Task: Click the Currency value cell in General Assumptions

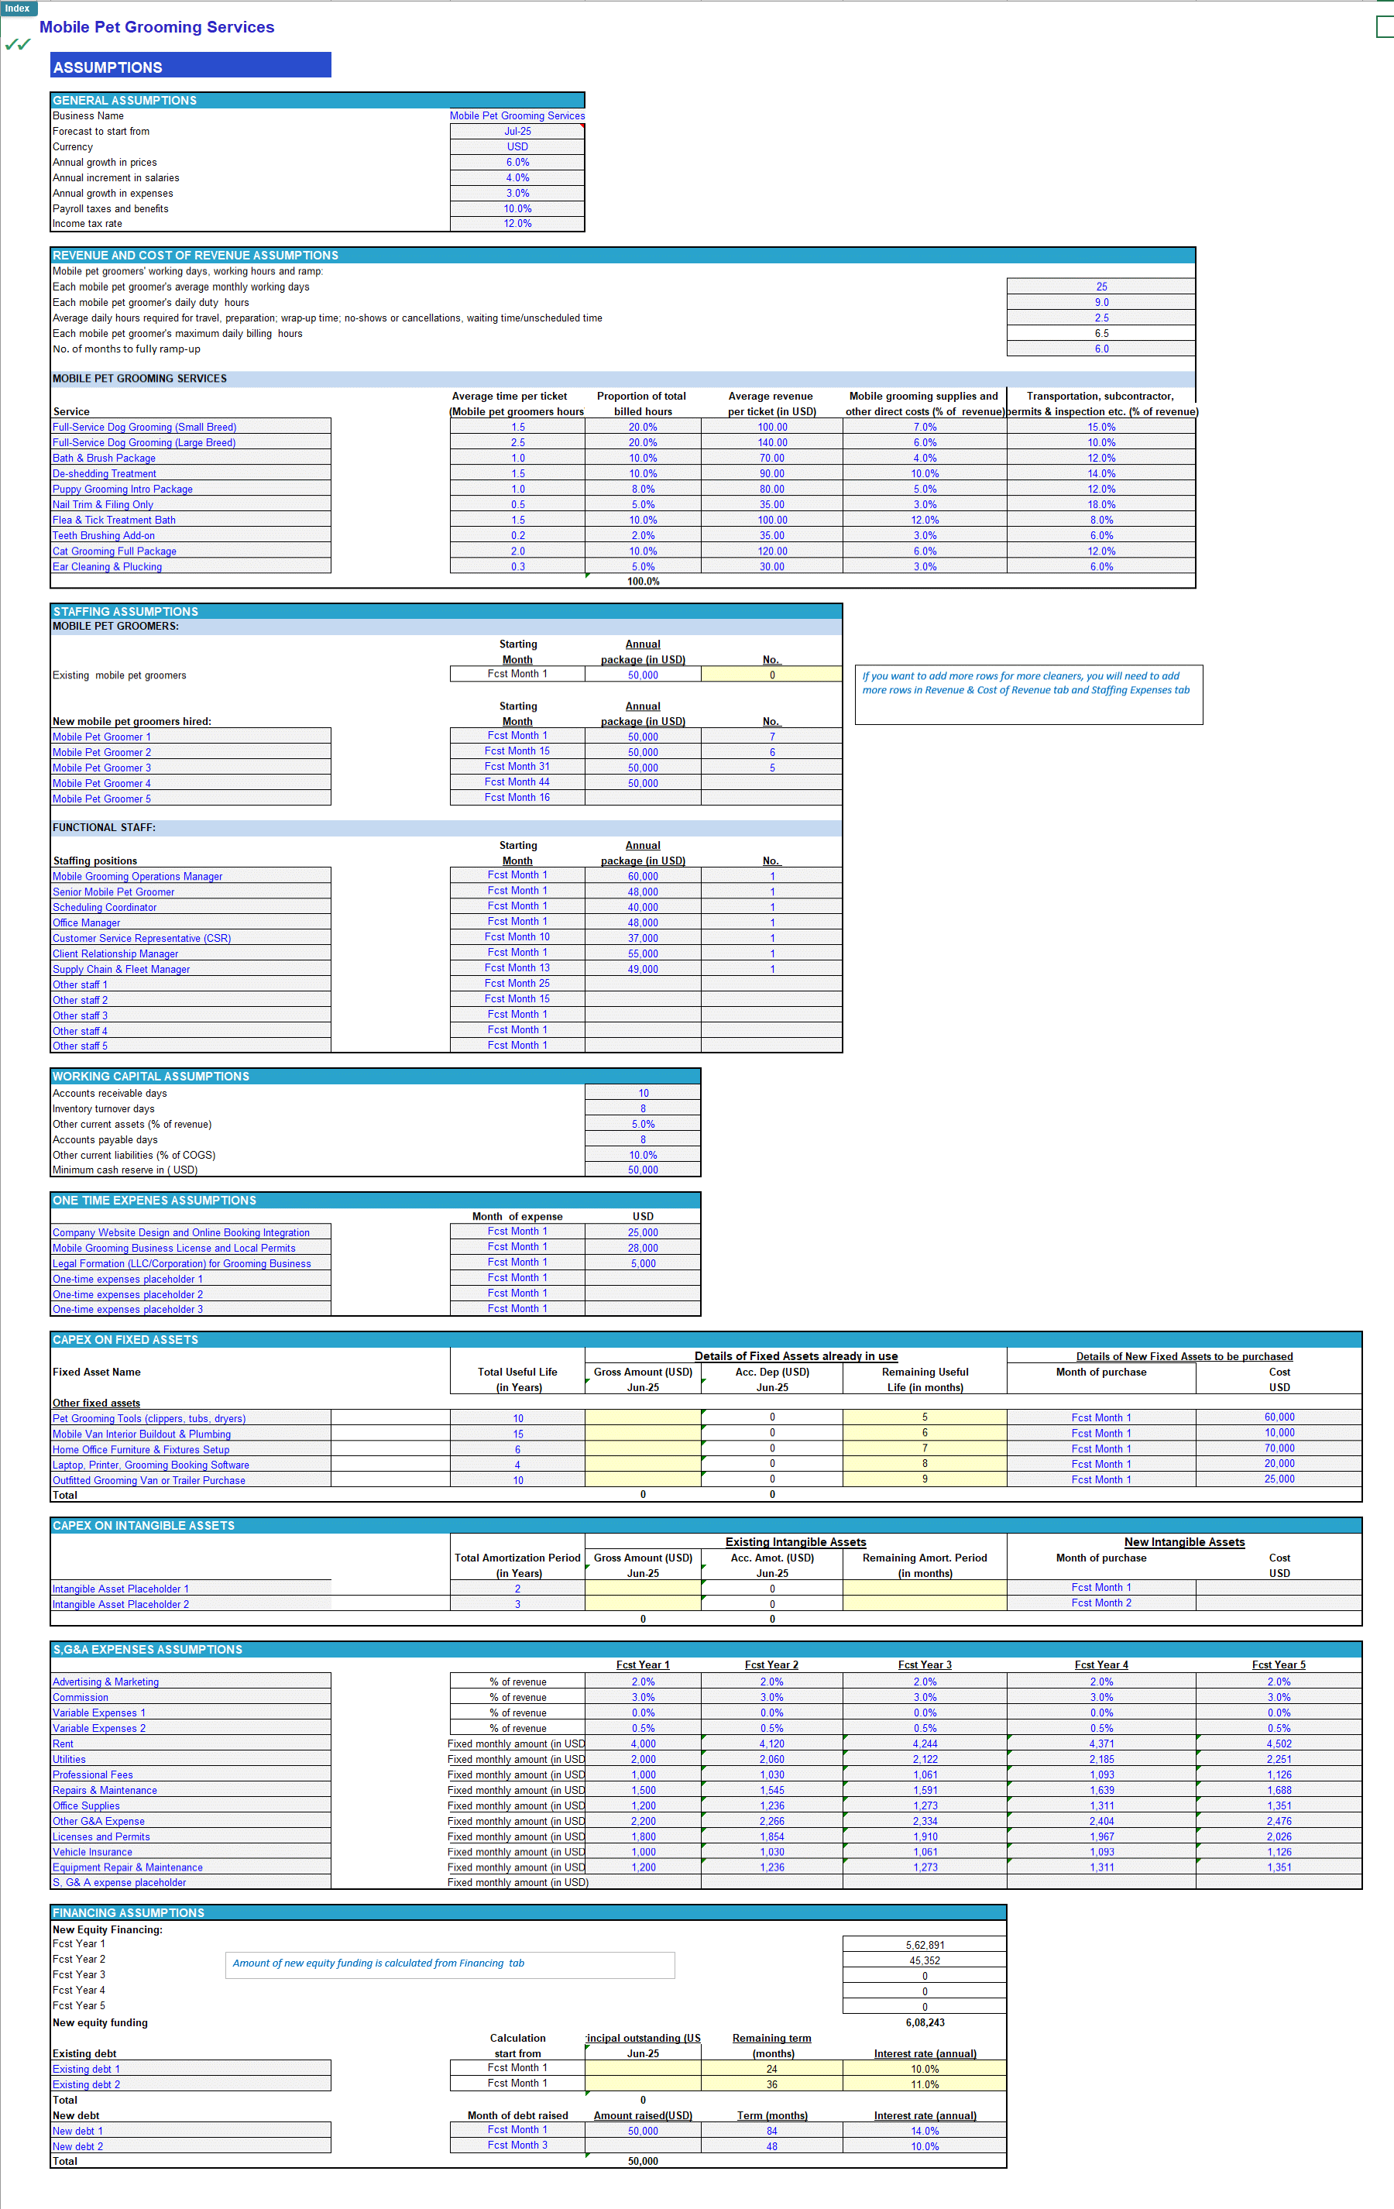Action: coord(517,147)
